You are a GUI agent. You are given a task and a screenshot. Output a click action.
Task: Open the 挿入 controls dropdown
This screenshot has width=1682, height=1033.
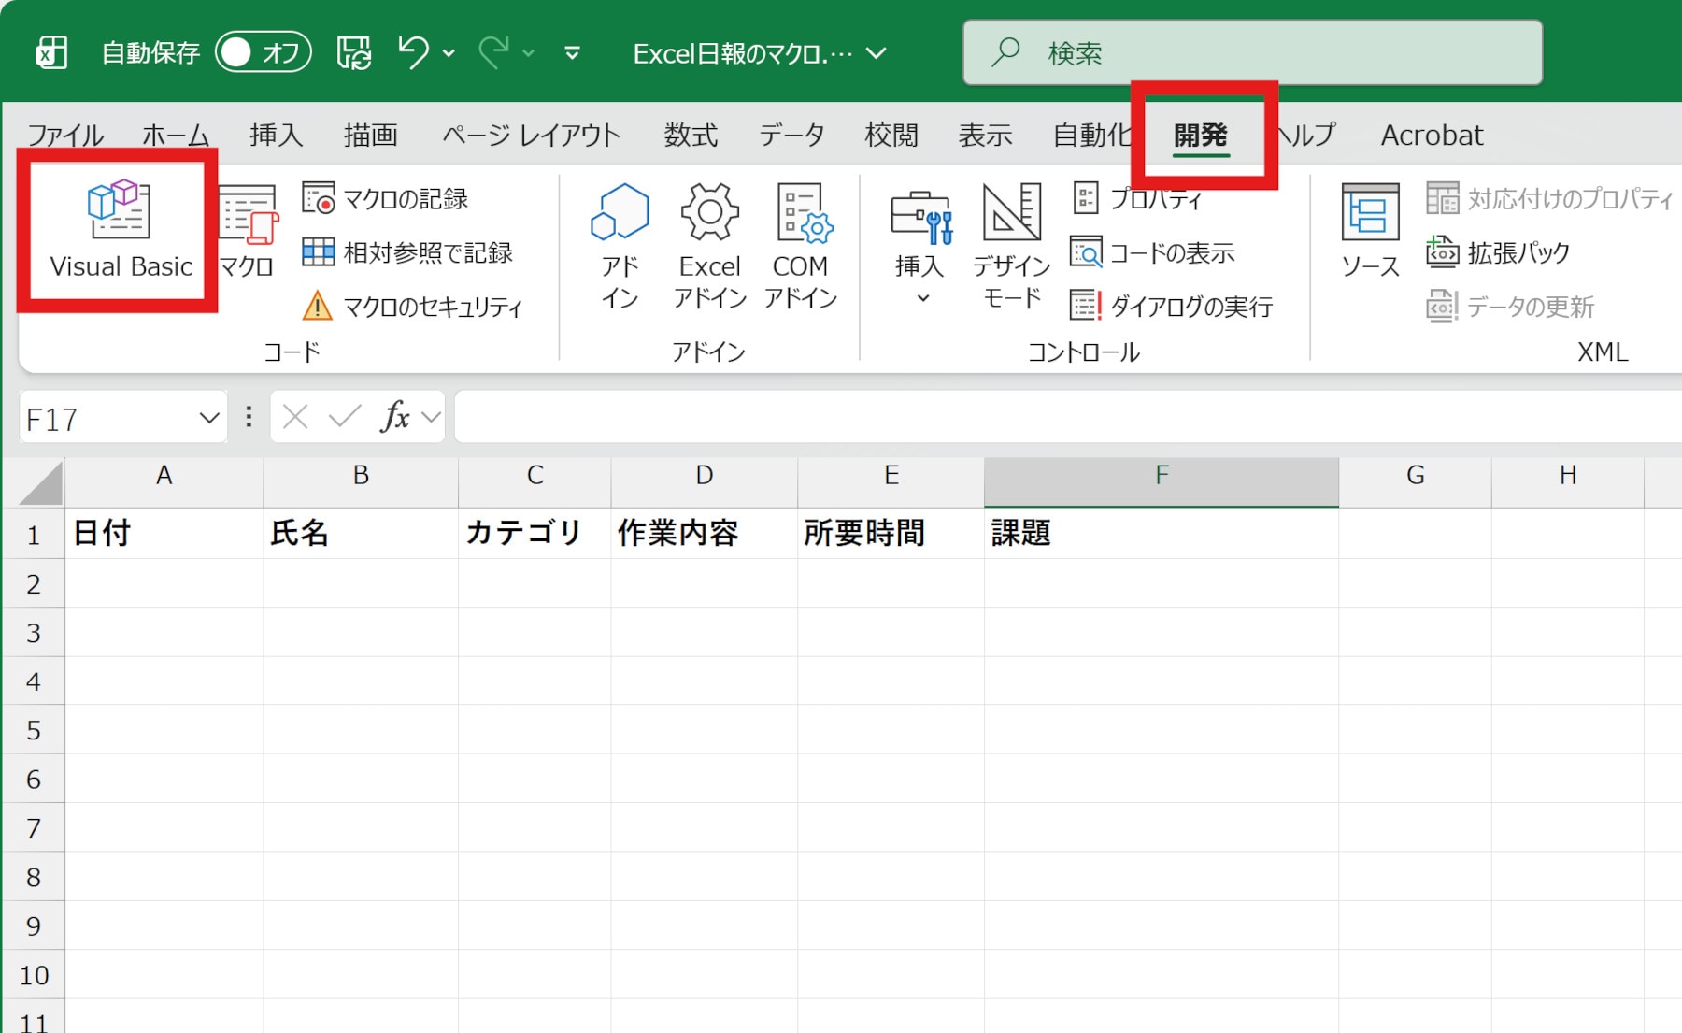(919, 245)
